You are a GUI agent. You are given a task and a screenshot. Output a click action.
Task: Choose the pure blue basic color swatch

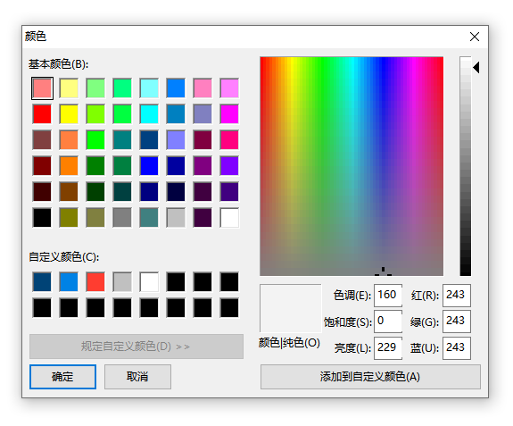(x=149, y=166)
